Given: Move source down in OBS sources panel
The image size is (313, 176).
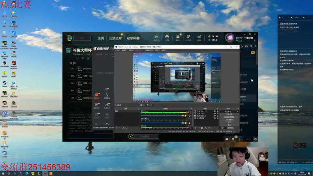Looking at the screenshot, I should point(209,128).
